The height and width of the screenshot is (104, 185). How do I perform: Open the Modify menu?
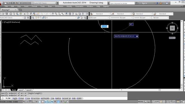coord(69,6)
